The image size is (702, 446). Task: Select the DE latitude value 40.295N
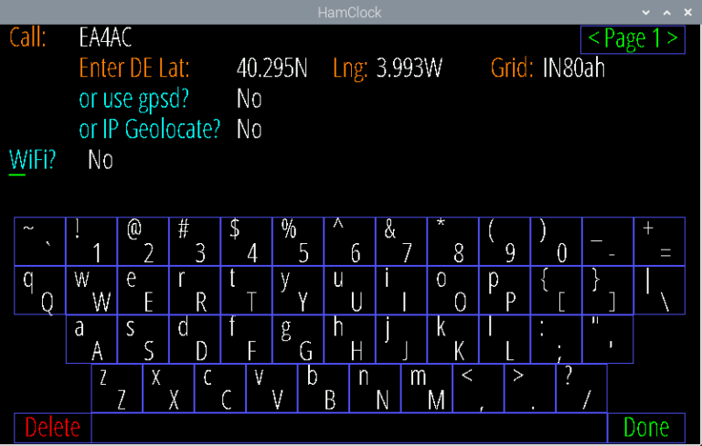click(271, 69)
